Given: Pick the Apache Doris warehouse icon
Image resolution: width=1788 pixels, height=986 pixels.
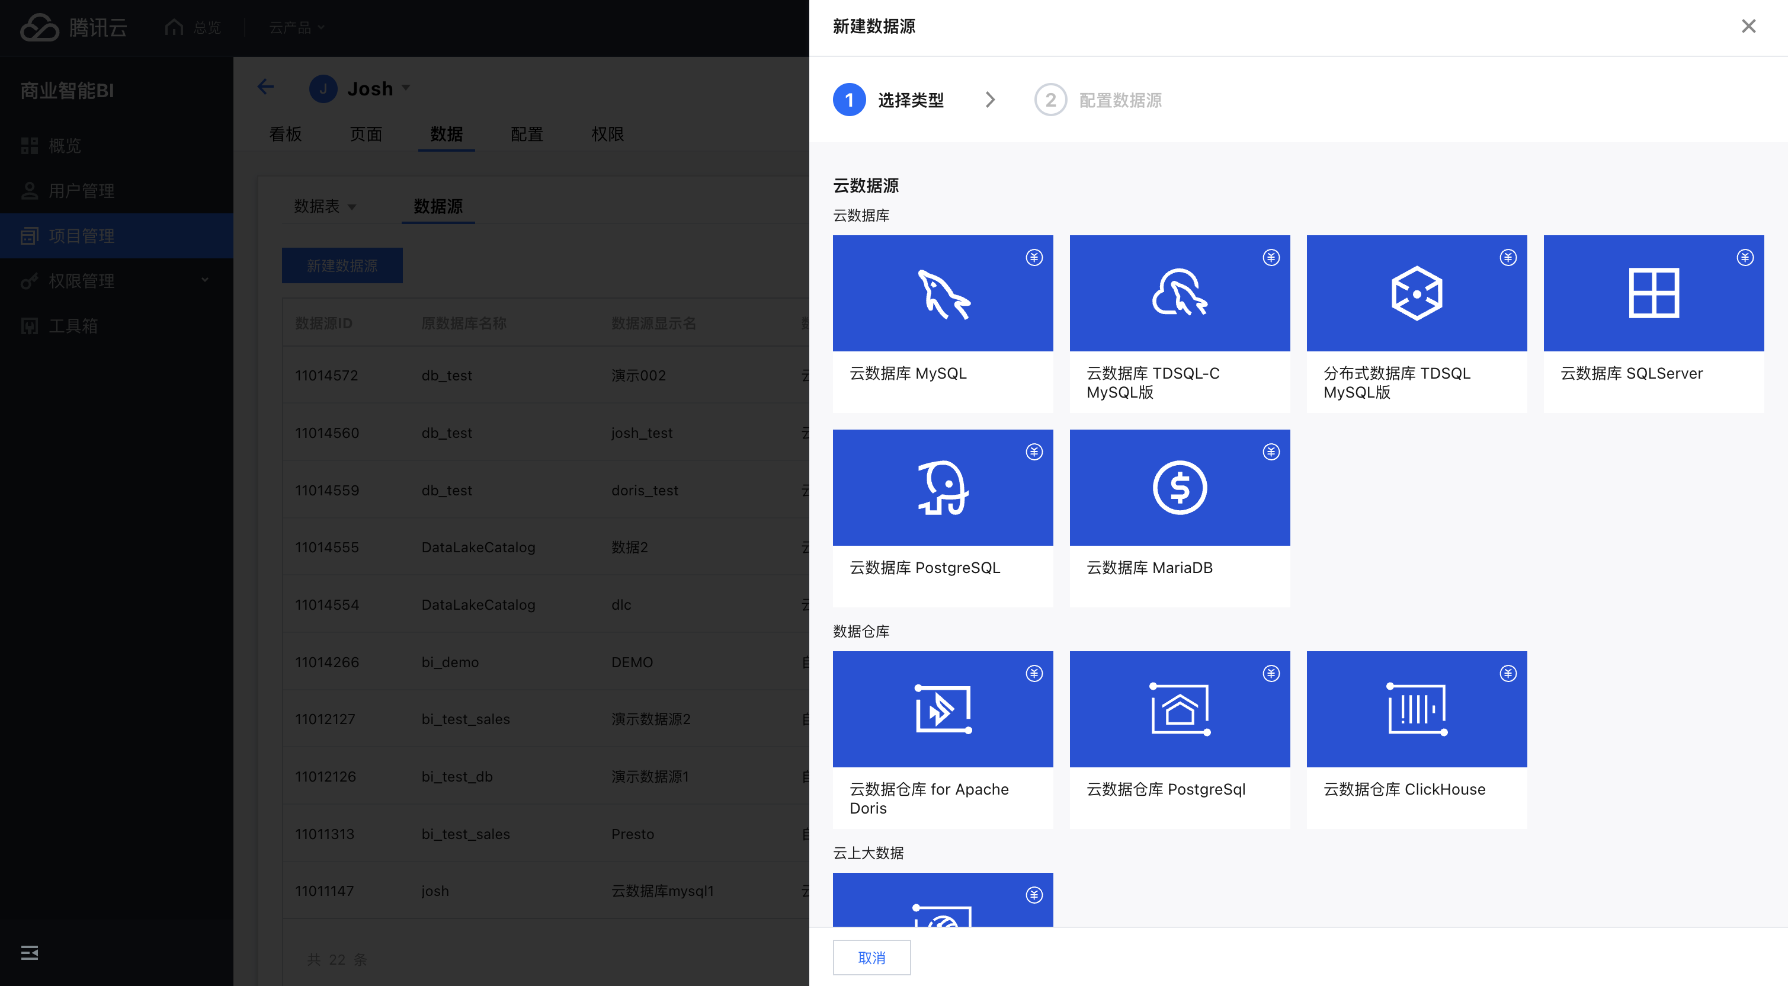Looking at the screenshot, I should pyautogui.click(x=943, y=709).
